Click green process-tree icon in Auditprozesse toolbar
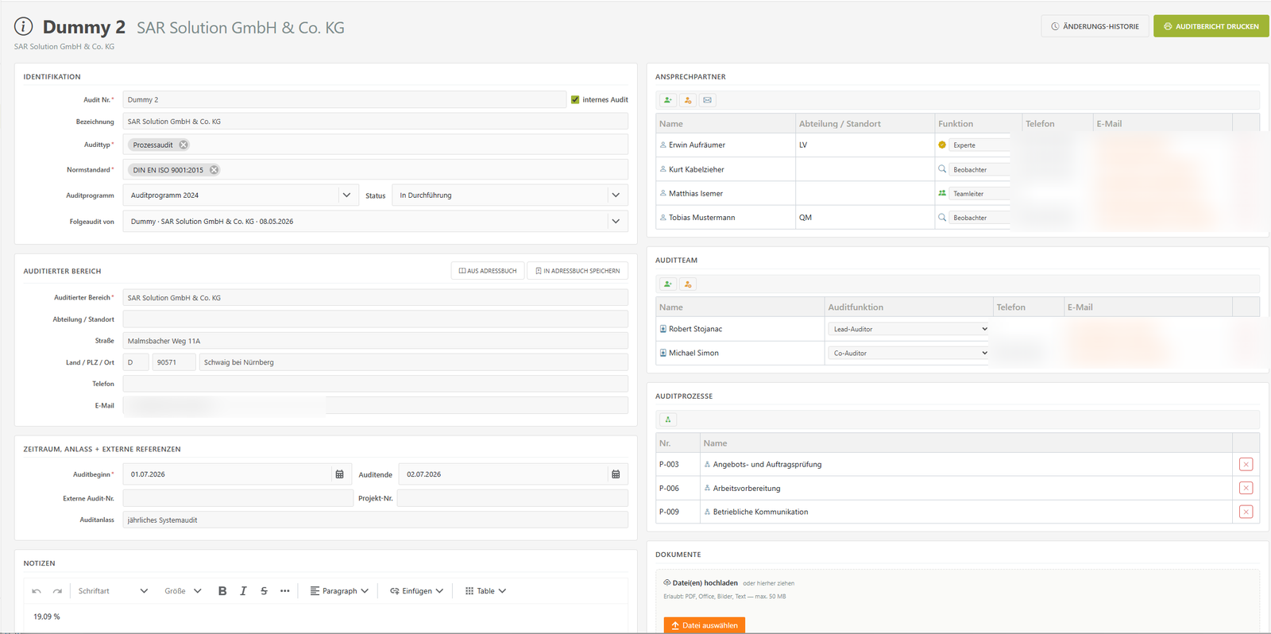Viewport: 1271px width, 634px height. pos(668,419)
